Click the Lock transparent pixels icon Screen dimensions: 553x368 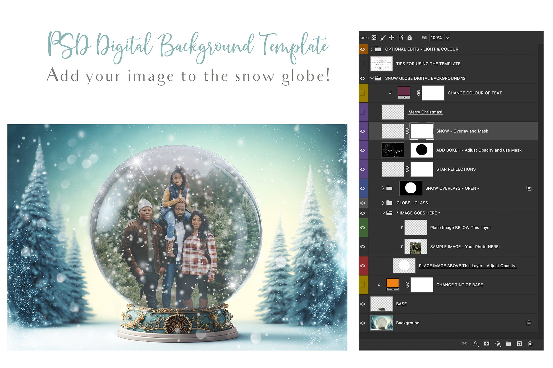[374, 38]
